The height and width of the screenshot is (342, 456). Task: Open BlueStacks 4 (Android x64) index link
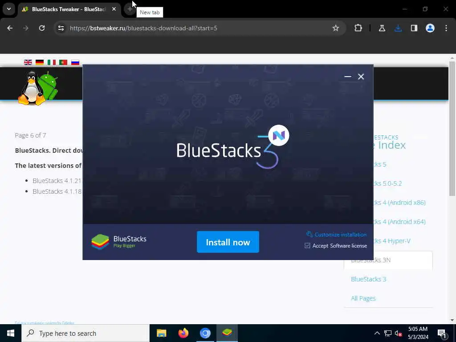point(399,222)
